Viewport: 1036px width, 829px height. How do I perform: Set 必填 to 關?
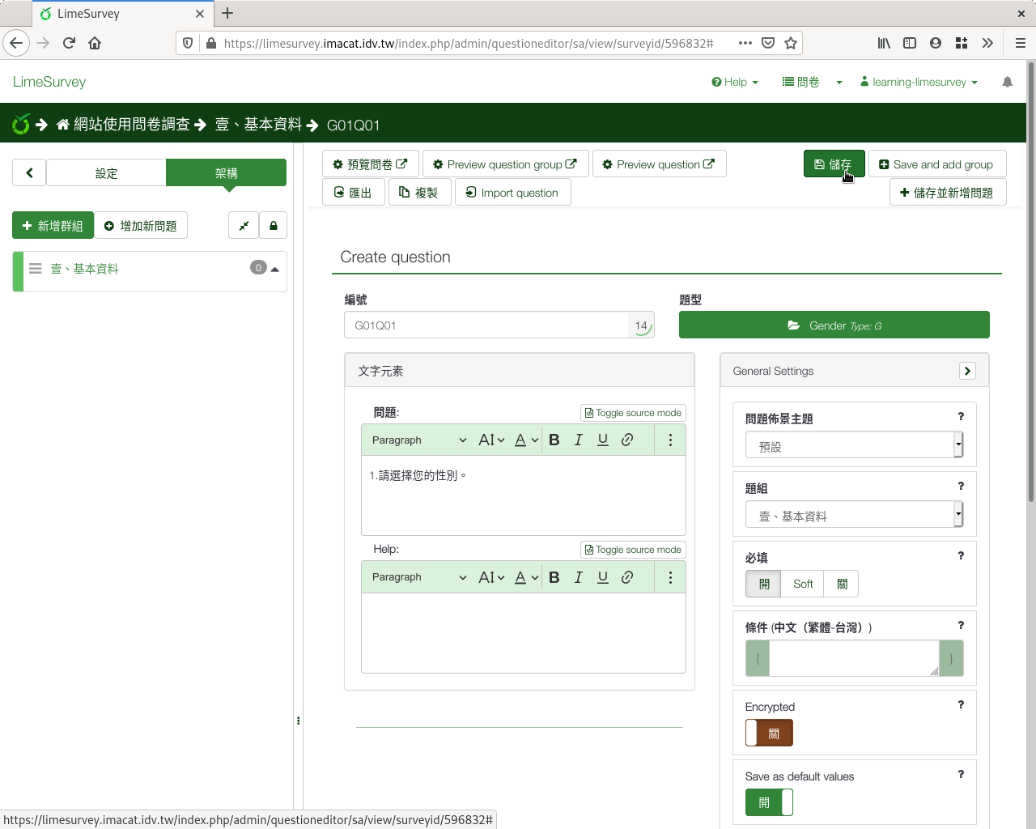tap(842, 584)
